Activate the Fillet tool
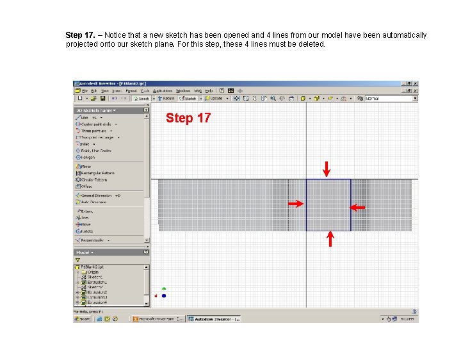Screen dimensions: 461x346 pyautogui.click(x=83, y=144)
